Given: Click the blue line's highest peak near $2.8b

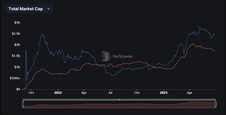Looking at the screenshot, I should tap(199, 27).
